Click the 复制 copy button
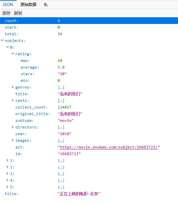 (18, 13)
